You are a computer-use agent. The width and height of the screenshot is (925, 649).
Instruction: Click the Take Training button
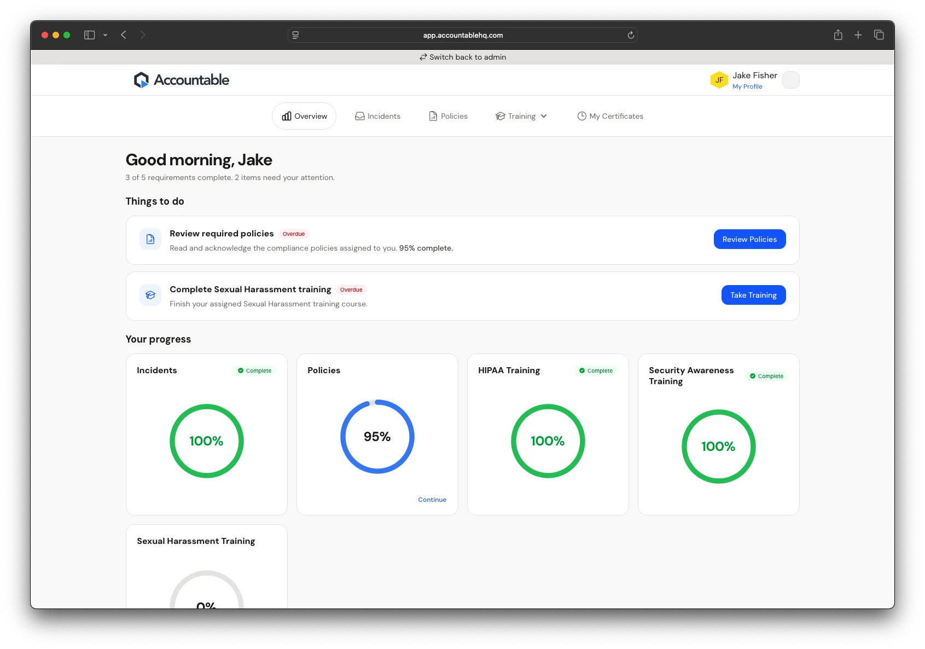(x=753, y=295)
